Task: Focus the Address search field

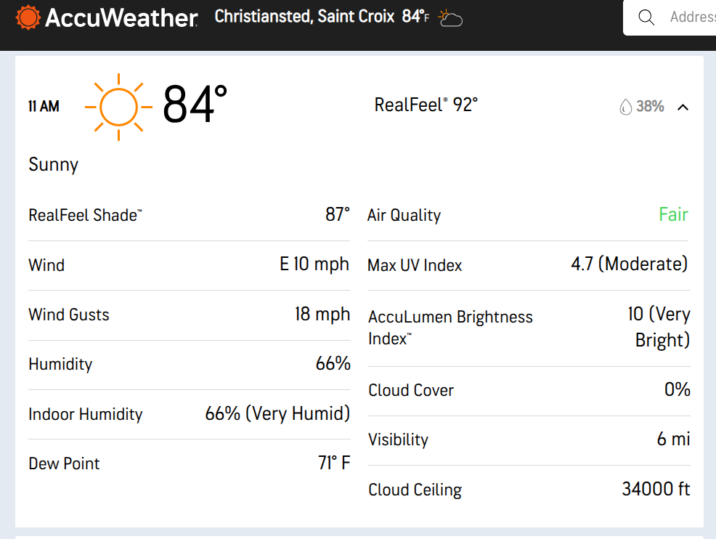Action: click(x=690, y=17)
